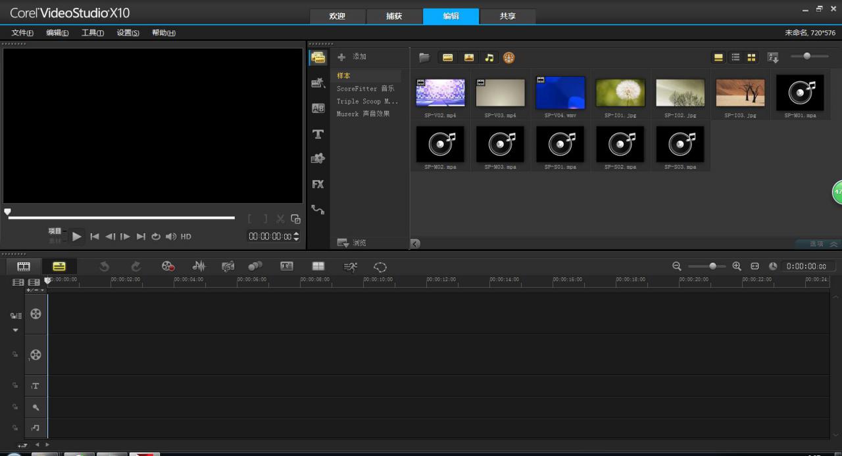This screenshot has height=456, width=842.
Task: Open the Multi-Camera Editor grid tool
Action: coord(318,266)
